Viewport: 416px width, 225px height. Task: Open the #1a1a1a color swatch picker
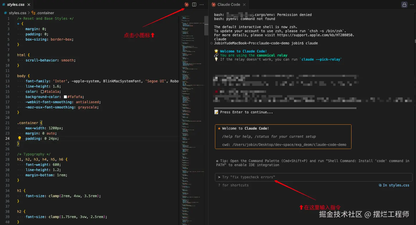coord(42,92)
